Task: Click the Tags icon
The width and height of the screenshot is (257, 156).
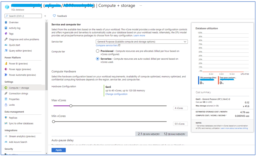Action: tap(6, 34)
